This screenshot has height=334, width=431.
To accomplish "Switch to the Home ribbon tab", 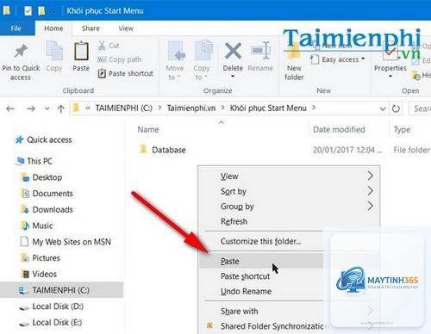I will [x=53, y=28].
